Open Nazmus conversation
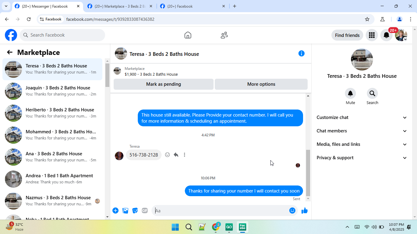 pyautogui.click(x=53, y=201)
